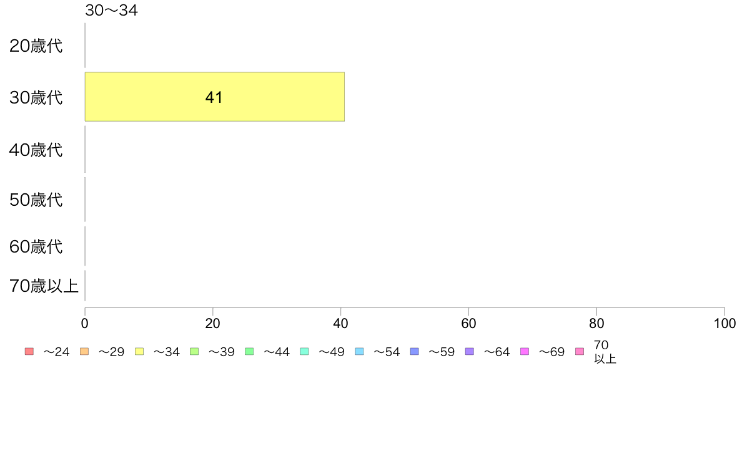742x459 pixels.
Task: Click the orange ~29 legend swatch
Action: 84,351
